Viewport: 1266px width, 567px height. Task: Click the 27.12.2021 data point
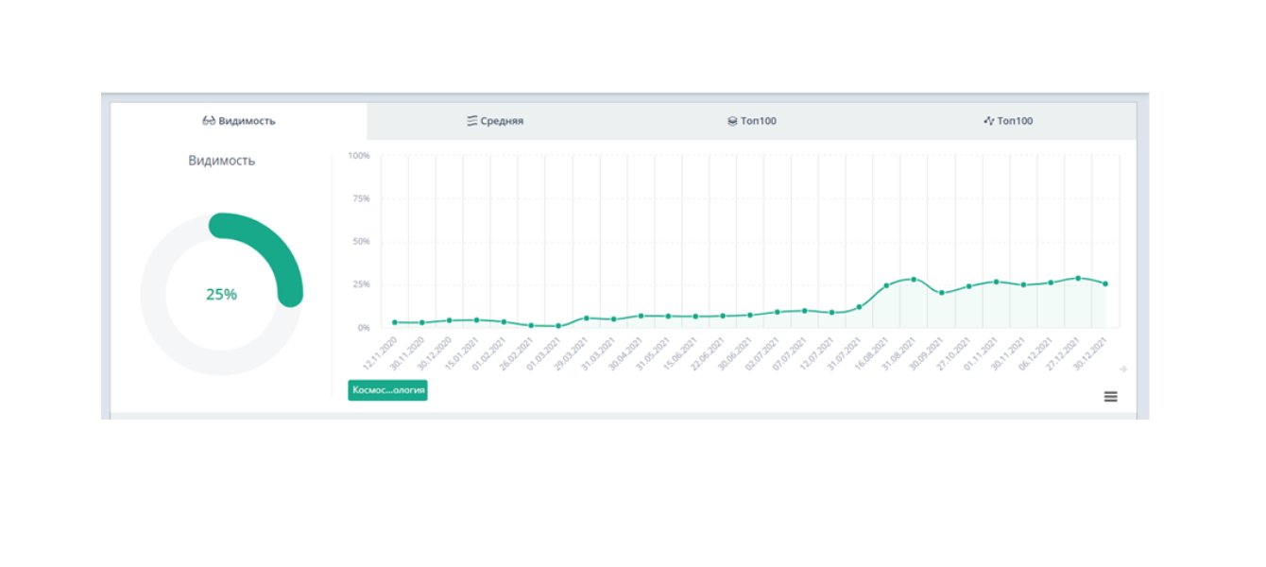click(x=1078, y=278)
